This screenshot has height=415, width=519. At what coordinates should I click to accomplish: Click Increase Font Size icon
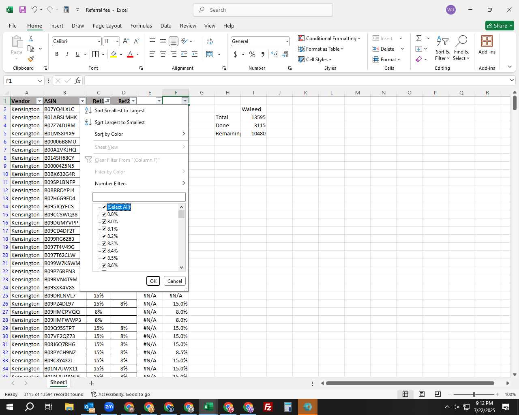pyautogui.click(x=126, y=41)
